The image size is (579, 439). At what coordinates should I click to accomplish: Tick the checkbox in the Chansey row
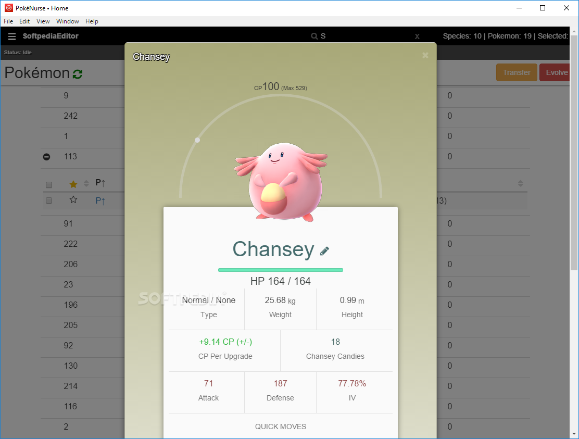tap(49, 200)
